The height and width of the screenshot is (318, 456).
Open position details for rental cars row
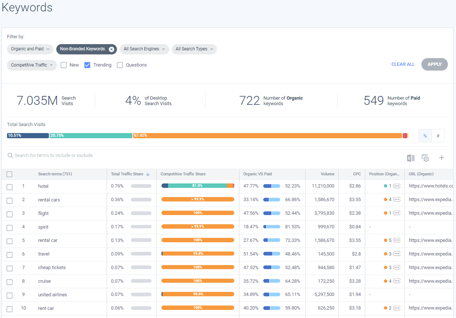pos(396,200)
